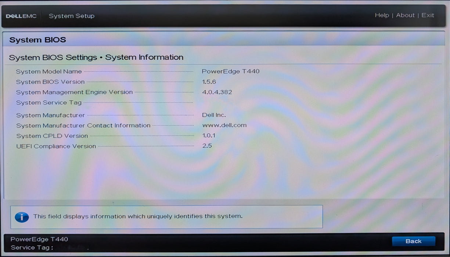Click the Back button
This screenshot has height=257, width=450.
coord(414,241)
